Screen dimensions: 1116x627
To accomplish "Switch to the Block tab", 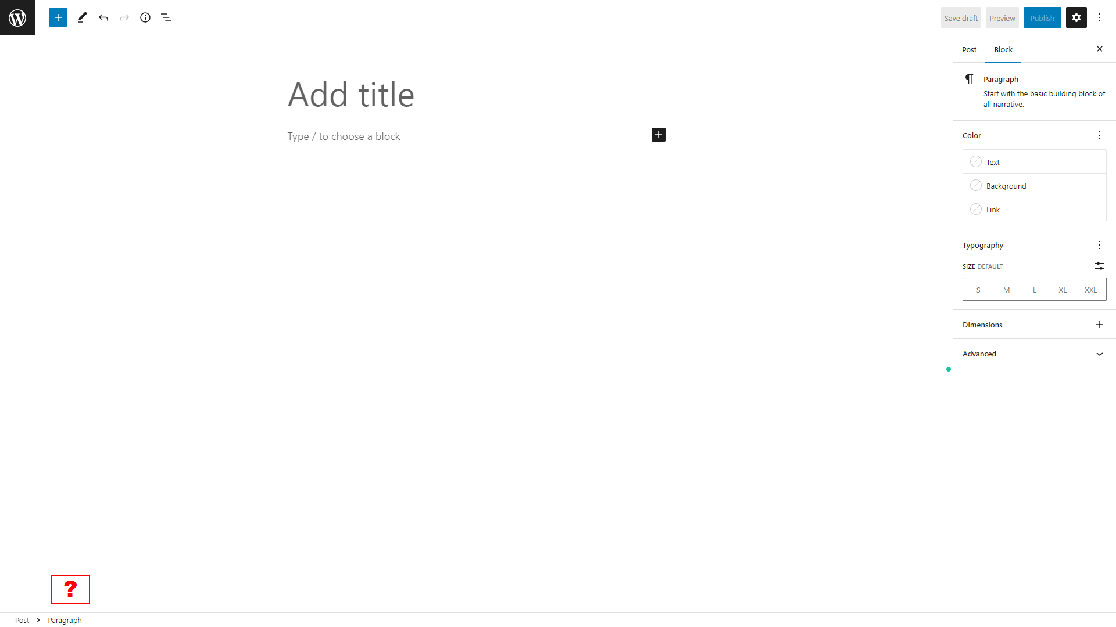I will click(x=1002, y=49).
